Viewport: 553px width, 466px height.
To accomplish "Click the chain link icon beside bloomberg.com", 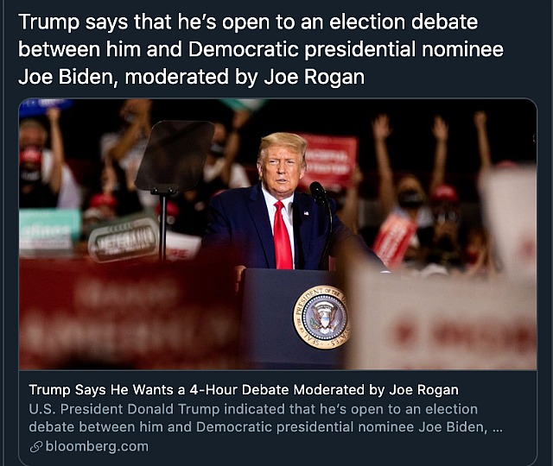I will tap(36, 447).
